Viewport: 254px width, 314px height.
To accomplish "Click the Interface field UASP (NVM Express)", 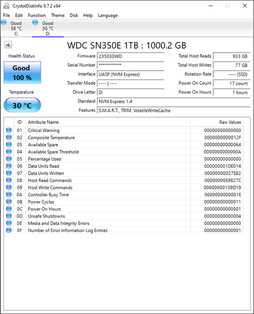I will (x=131, y=74).
